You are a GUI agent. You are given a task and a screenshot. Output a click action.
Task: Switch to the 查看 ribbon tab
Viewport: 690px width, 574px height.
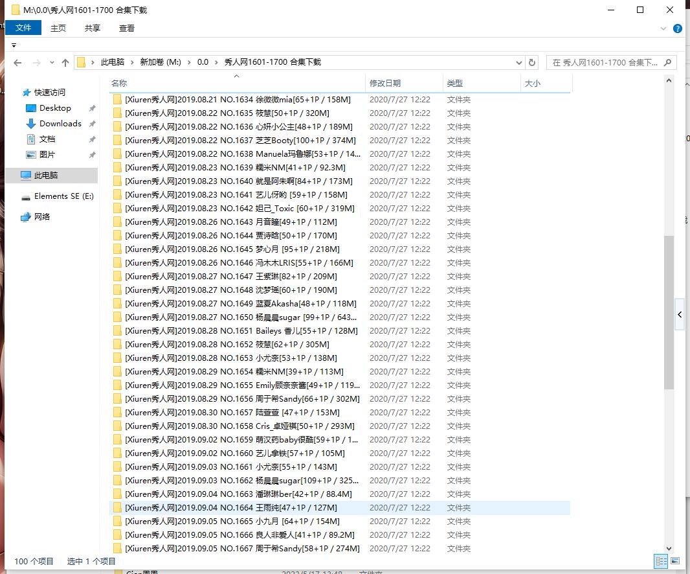127,29
